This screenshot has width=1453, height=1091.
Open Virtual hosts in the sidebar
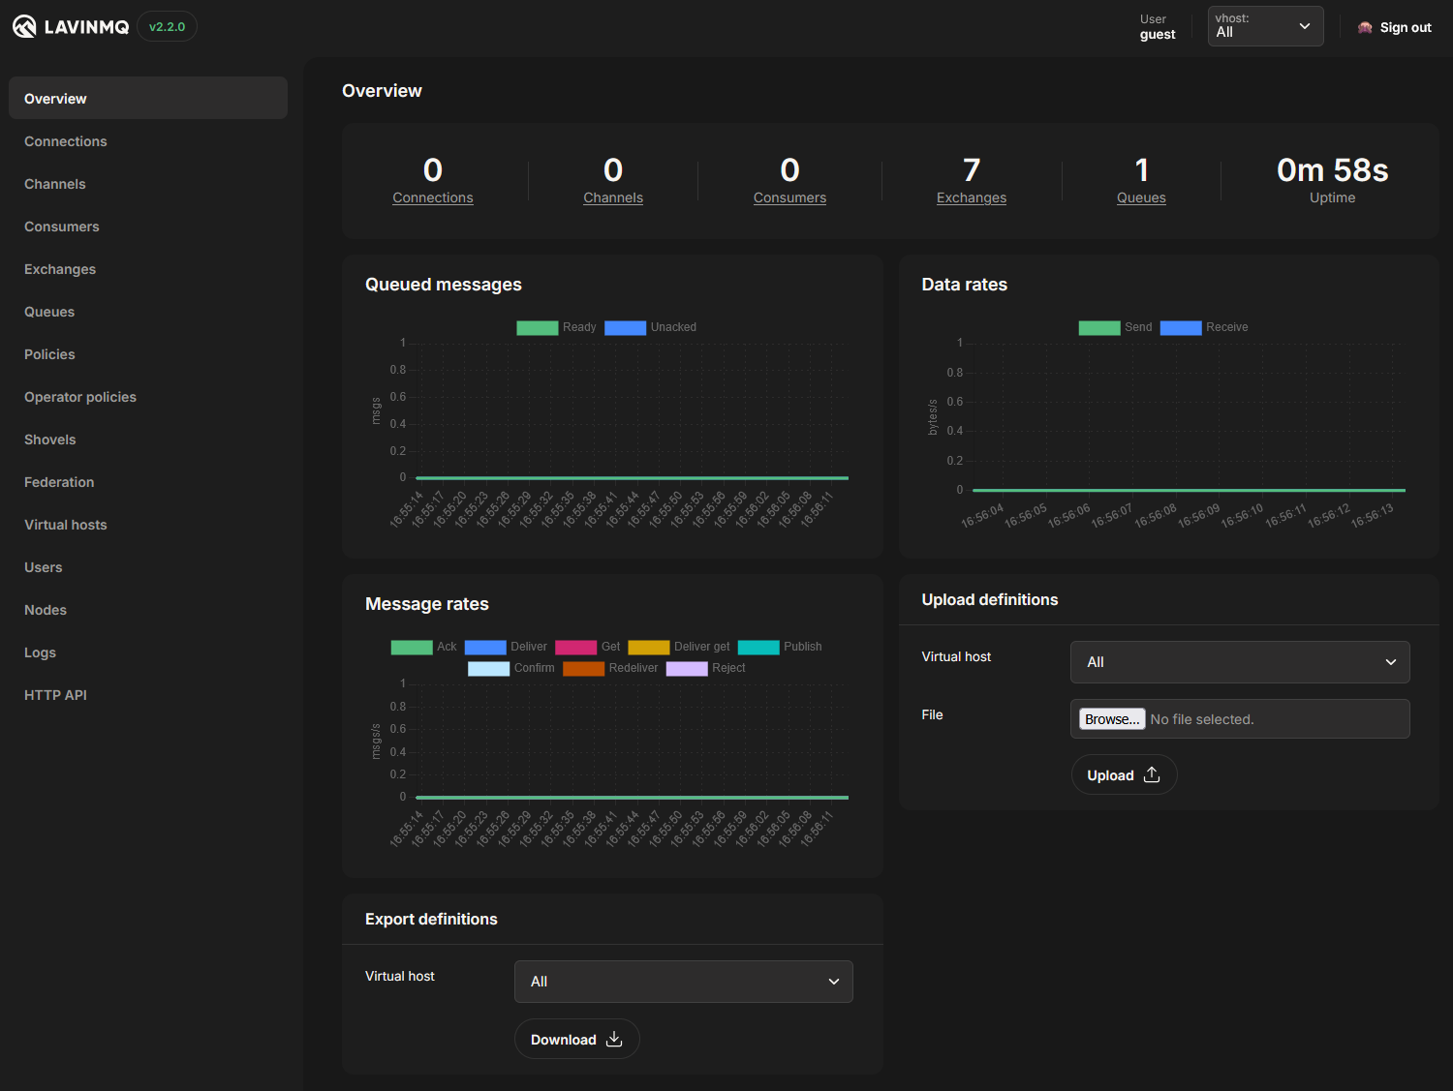(x=148, y=525)
